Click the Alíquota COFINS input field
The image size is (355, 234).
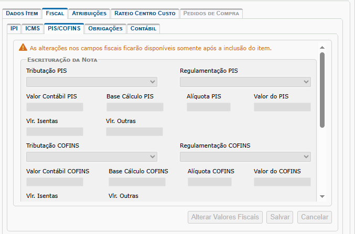[209, 182]
